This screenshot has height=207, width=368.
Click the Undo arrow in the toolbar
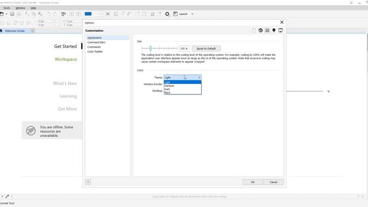click(48, 14)
